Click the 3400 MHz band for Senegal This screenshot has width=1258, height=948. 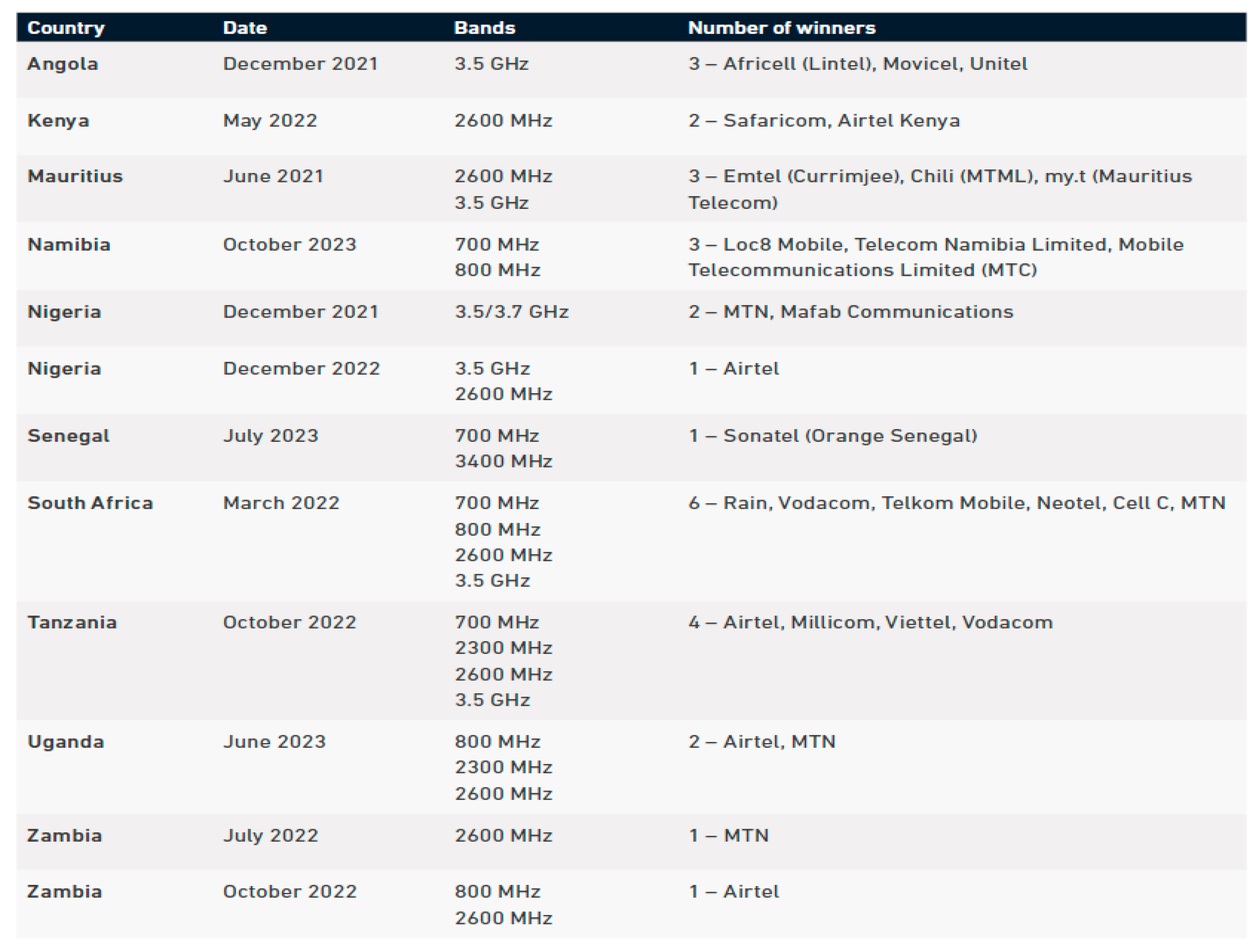(503, 461)
